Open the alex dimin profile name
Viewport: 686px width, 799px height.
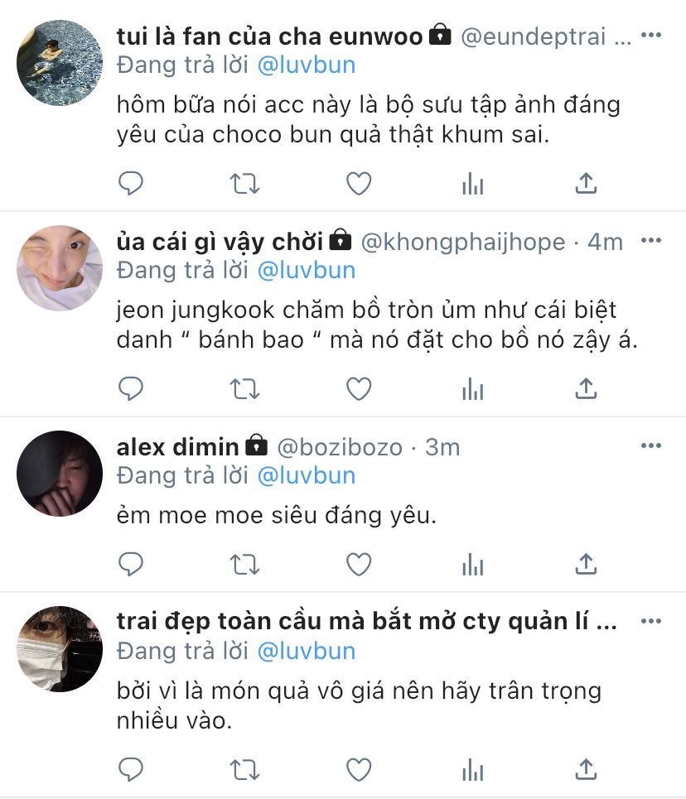(177, 447)
